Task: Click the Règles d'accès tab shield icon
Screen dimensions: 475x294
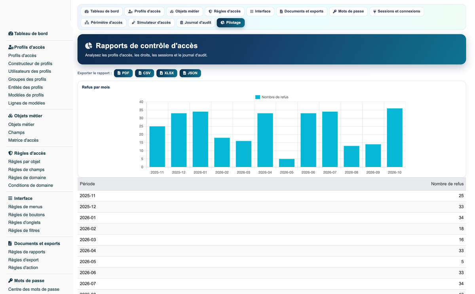Action: click(210, 11)
